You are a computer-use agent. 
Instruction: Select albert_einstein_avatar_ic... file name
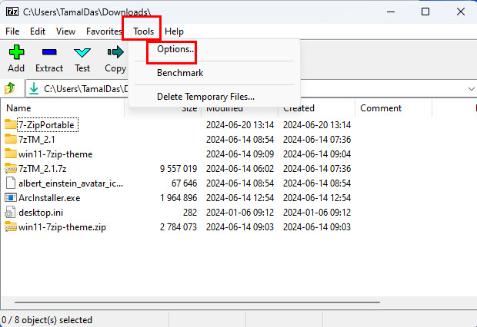71,183
